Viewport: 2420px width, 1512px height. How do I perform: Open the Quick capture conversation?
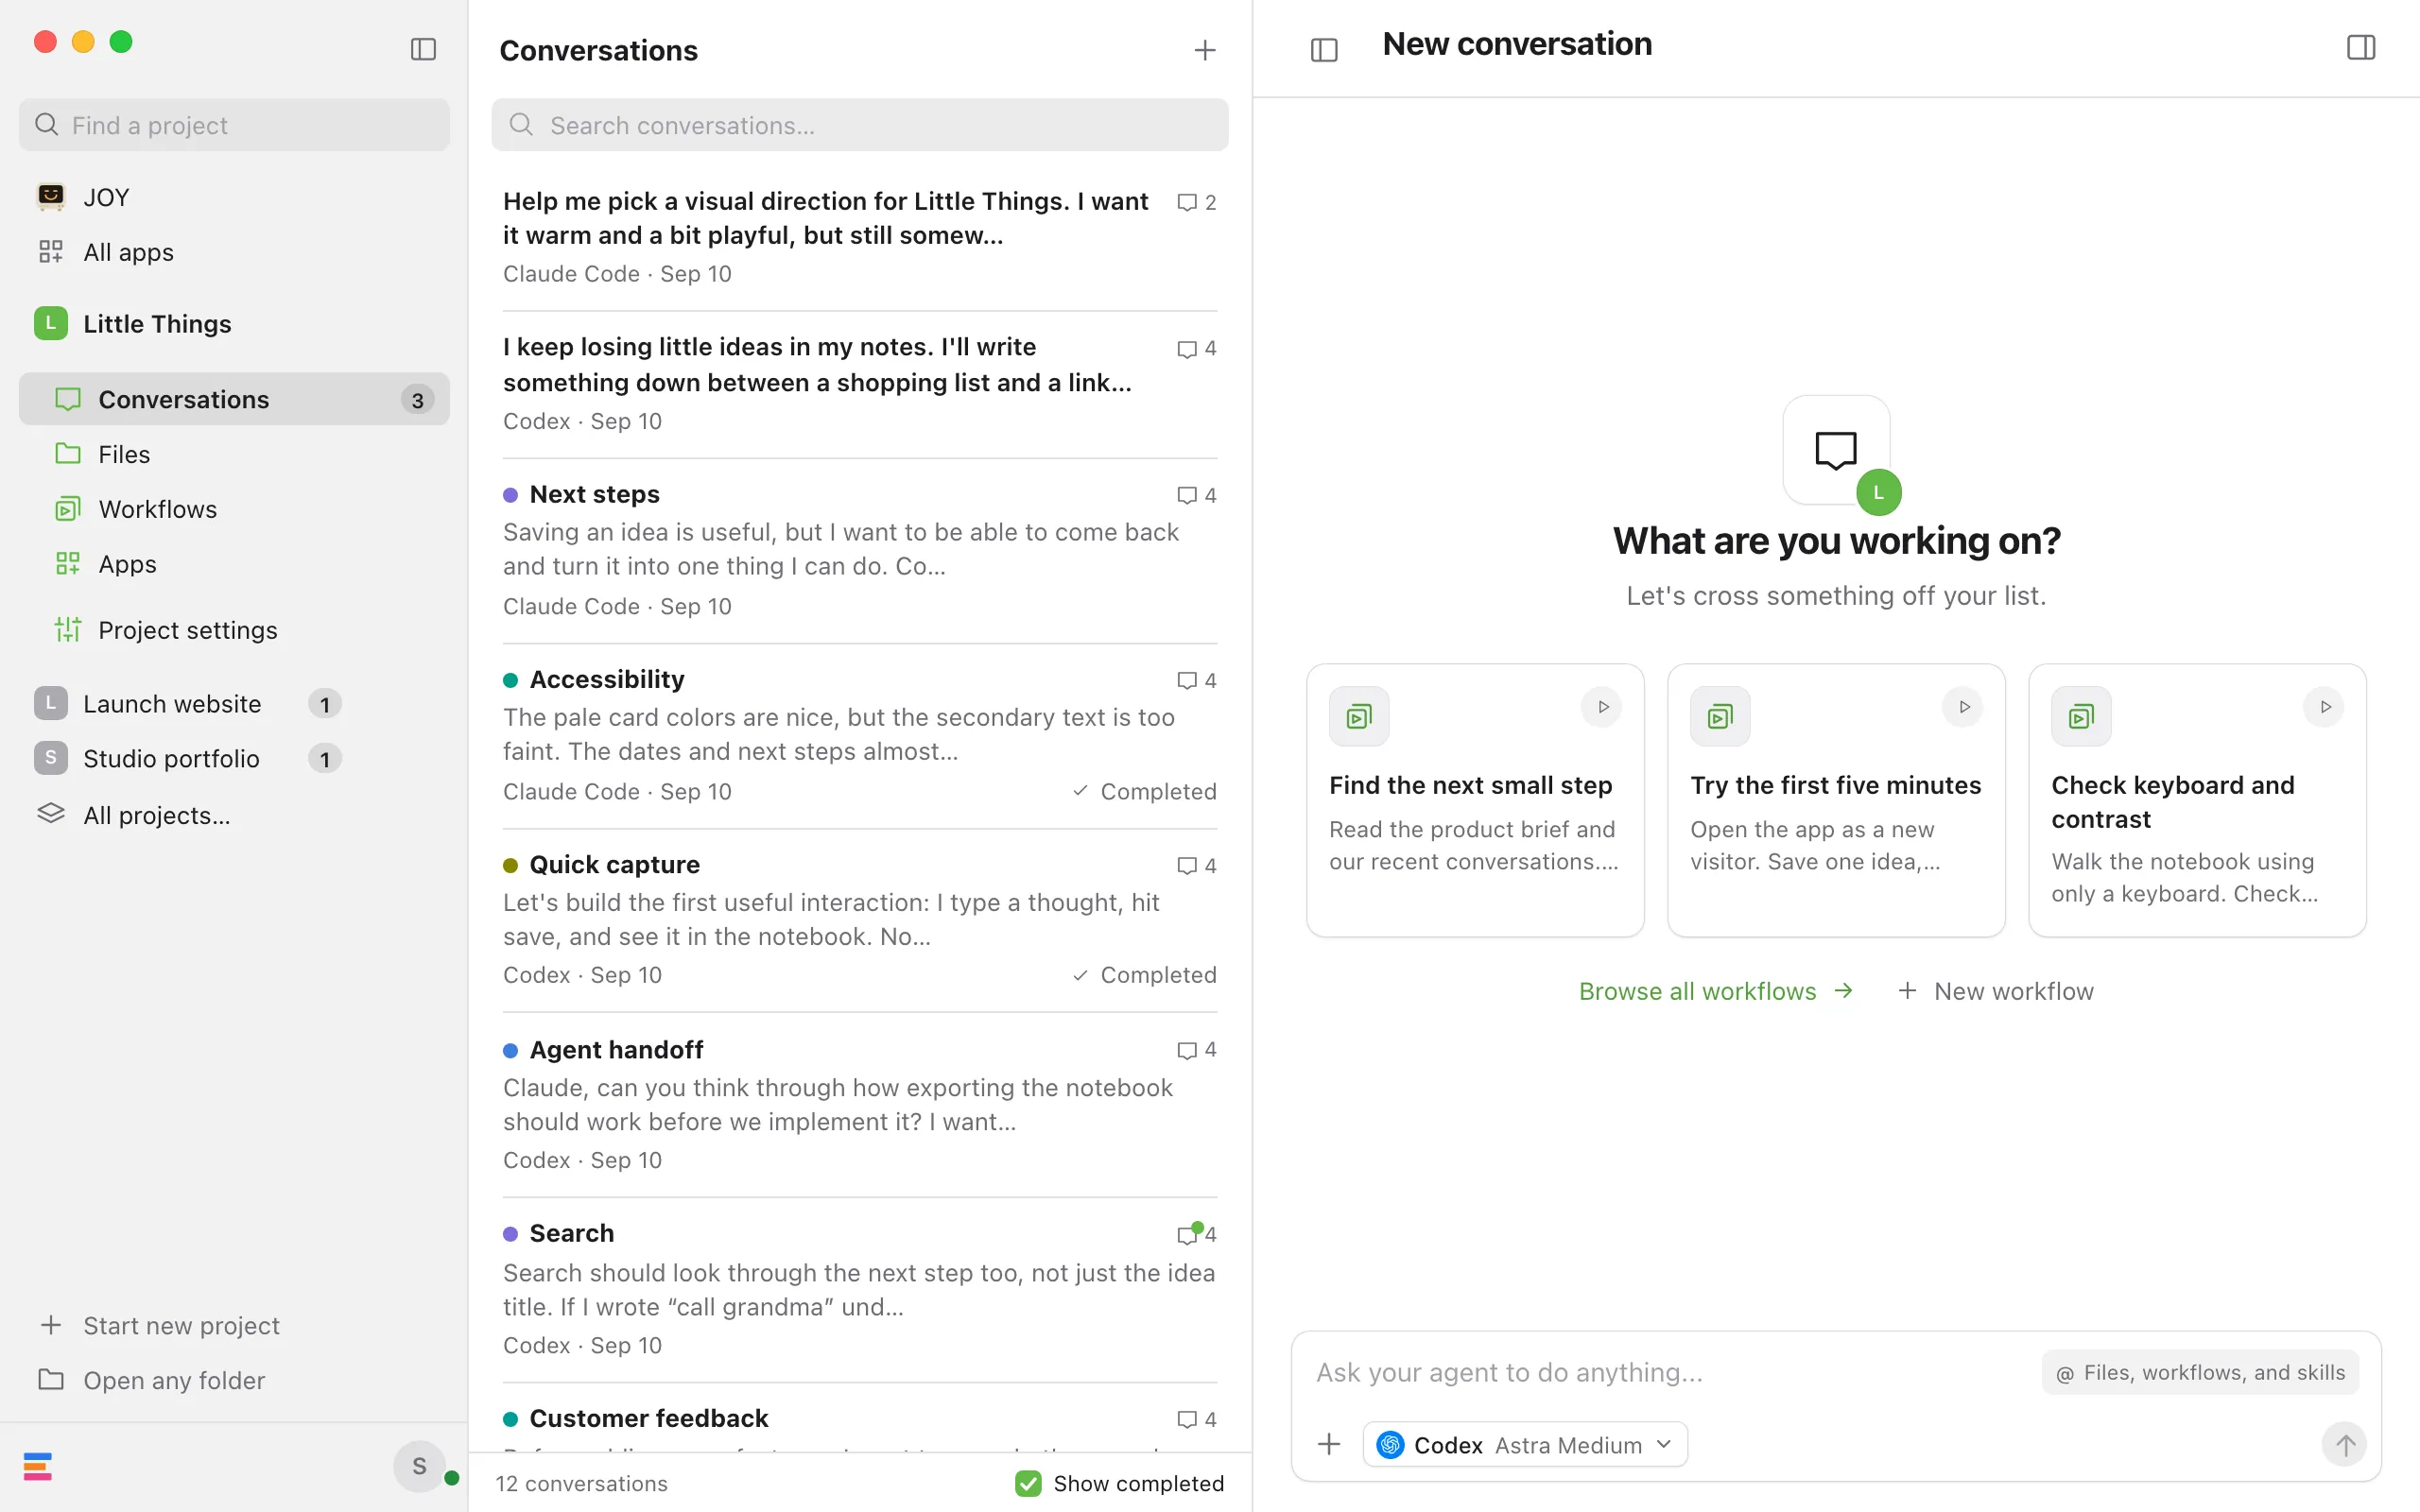[859, 920]
